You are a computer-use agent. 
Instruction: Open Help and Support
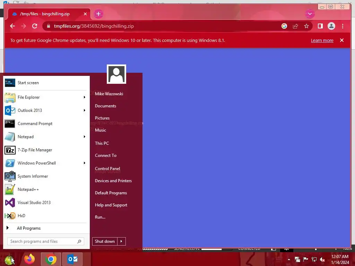pos(111,205)
